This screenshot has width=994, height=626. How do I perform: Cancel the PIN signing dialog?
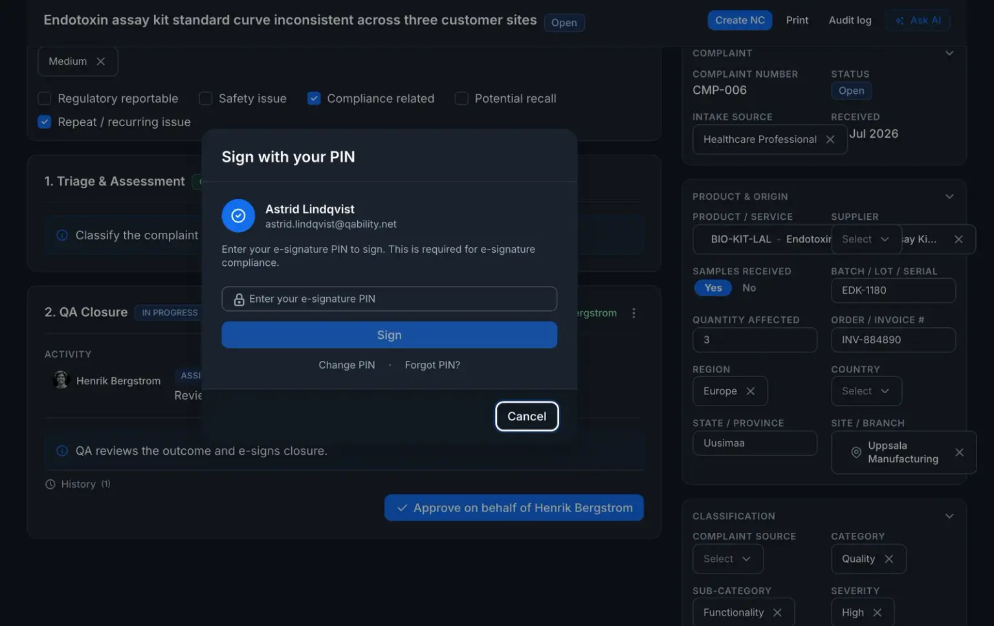point(527,416)
